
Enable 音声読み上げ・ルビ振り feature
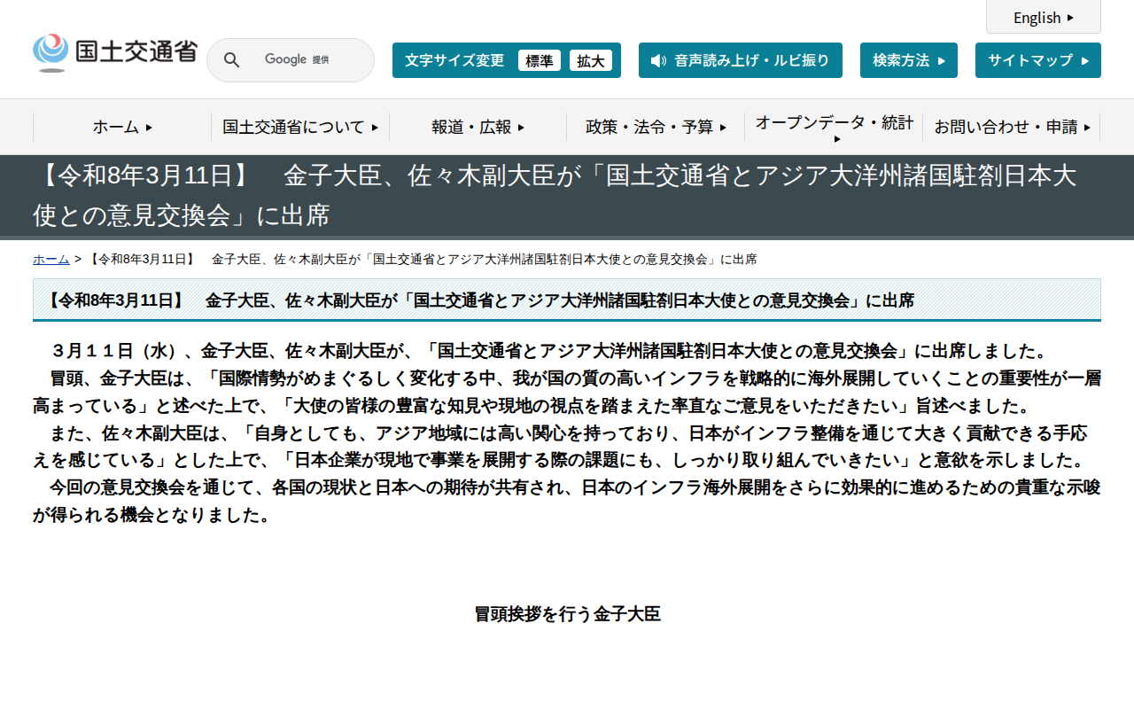click(741, 60)
